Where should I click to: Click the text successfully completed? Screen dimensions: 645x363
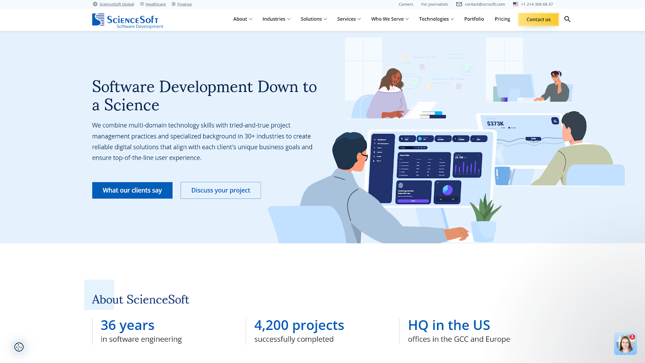tap(294, 339)
